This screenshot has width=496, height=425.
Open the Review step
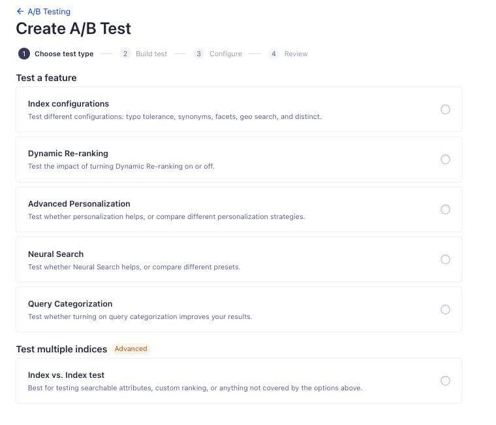point(296,54)
